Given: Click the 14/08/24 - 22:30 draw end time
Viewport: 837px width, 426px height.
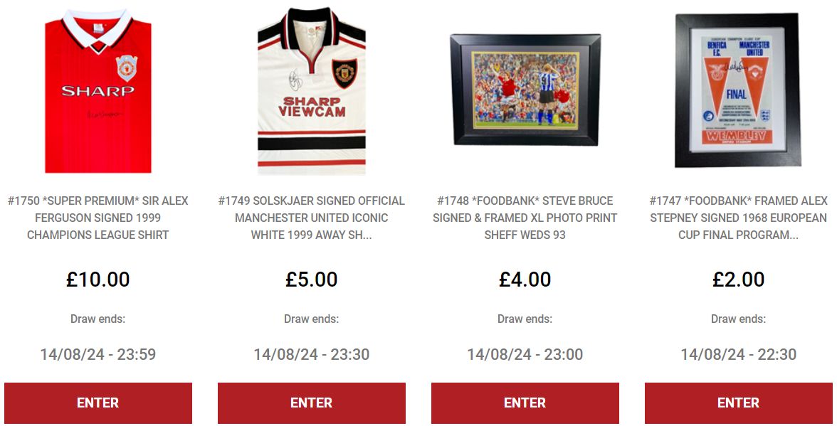Looking at the screenshot, I should [x=738, y=354].
